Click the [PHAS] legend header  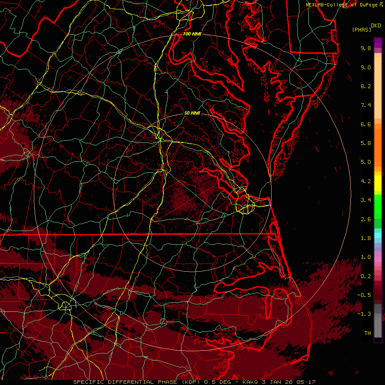point(361,30)
